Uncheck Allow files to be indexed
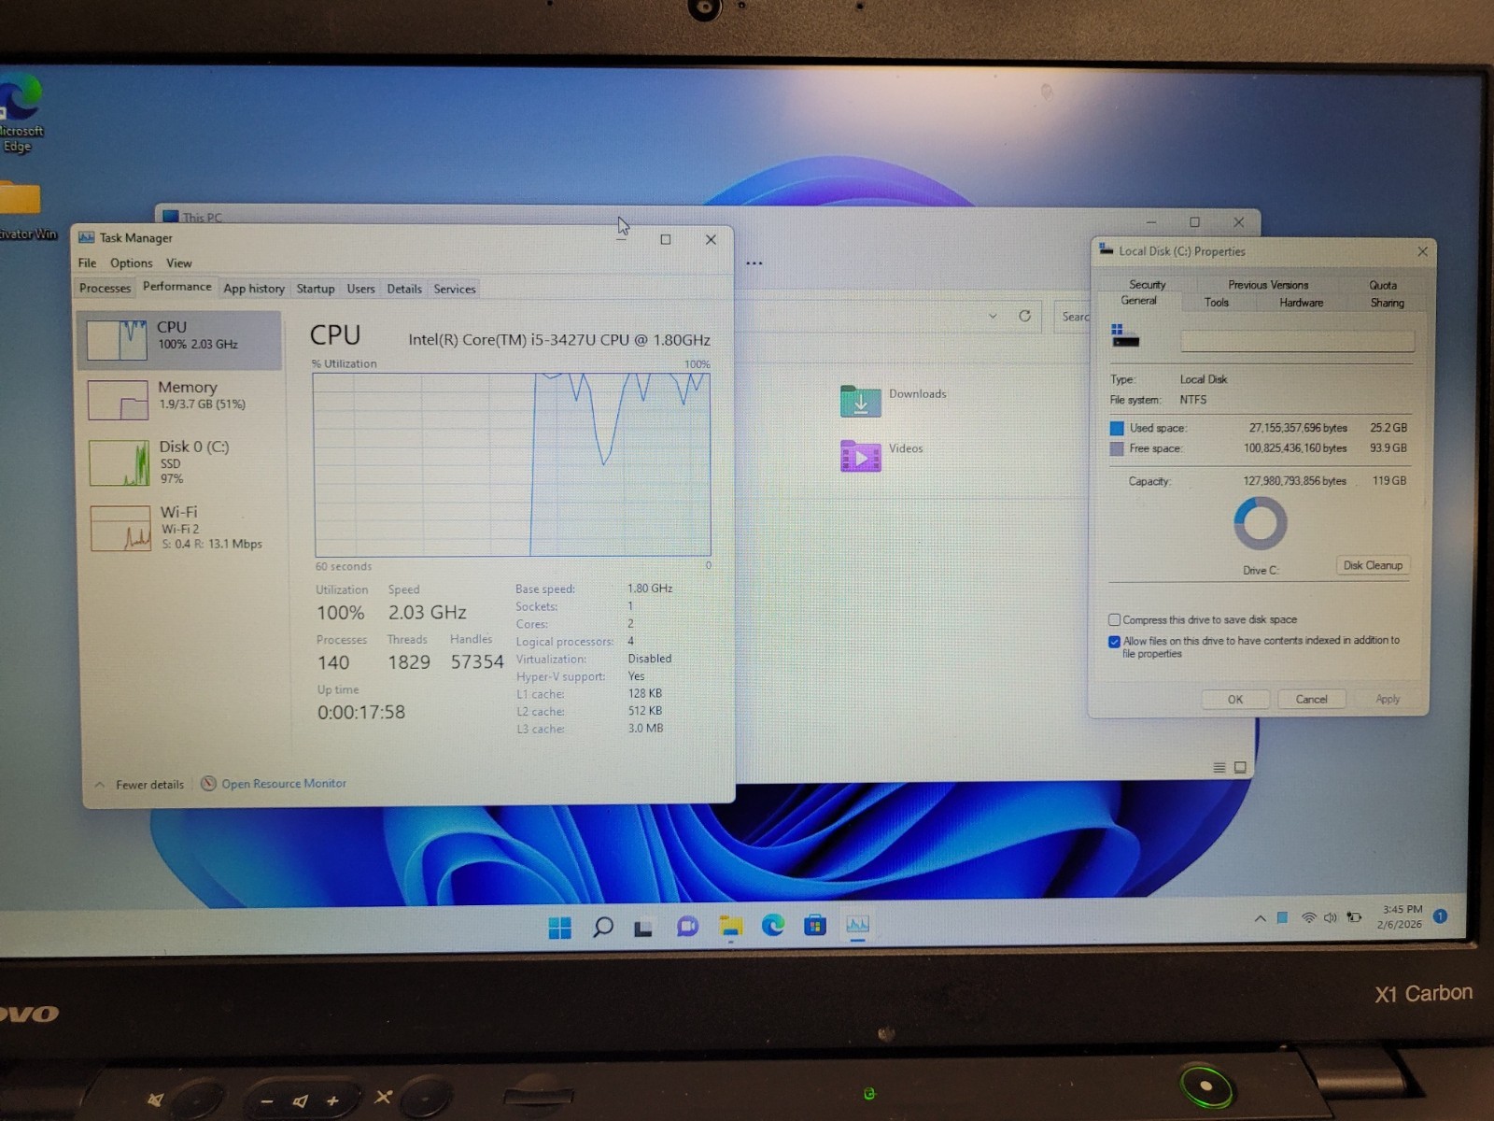This screenshot has height=1121, width=1494. [1114, 642]
